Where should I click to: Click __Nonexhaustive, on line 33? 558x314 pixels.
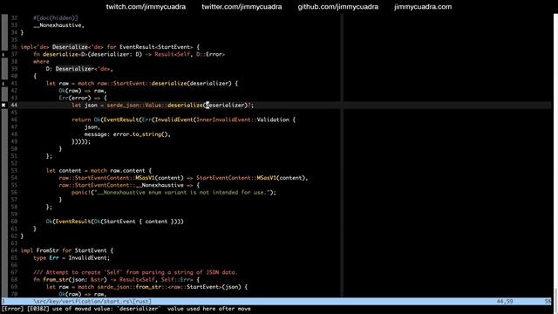[58, 25]
